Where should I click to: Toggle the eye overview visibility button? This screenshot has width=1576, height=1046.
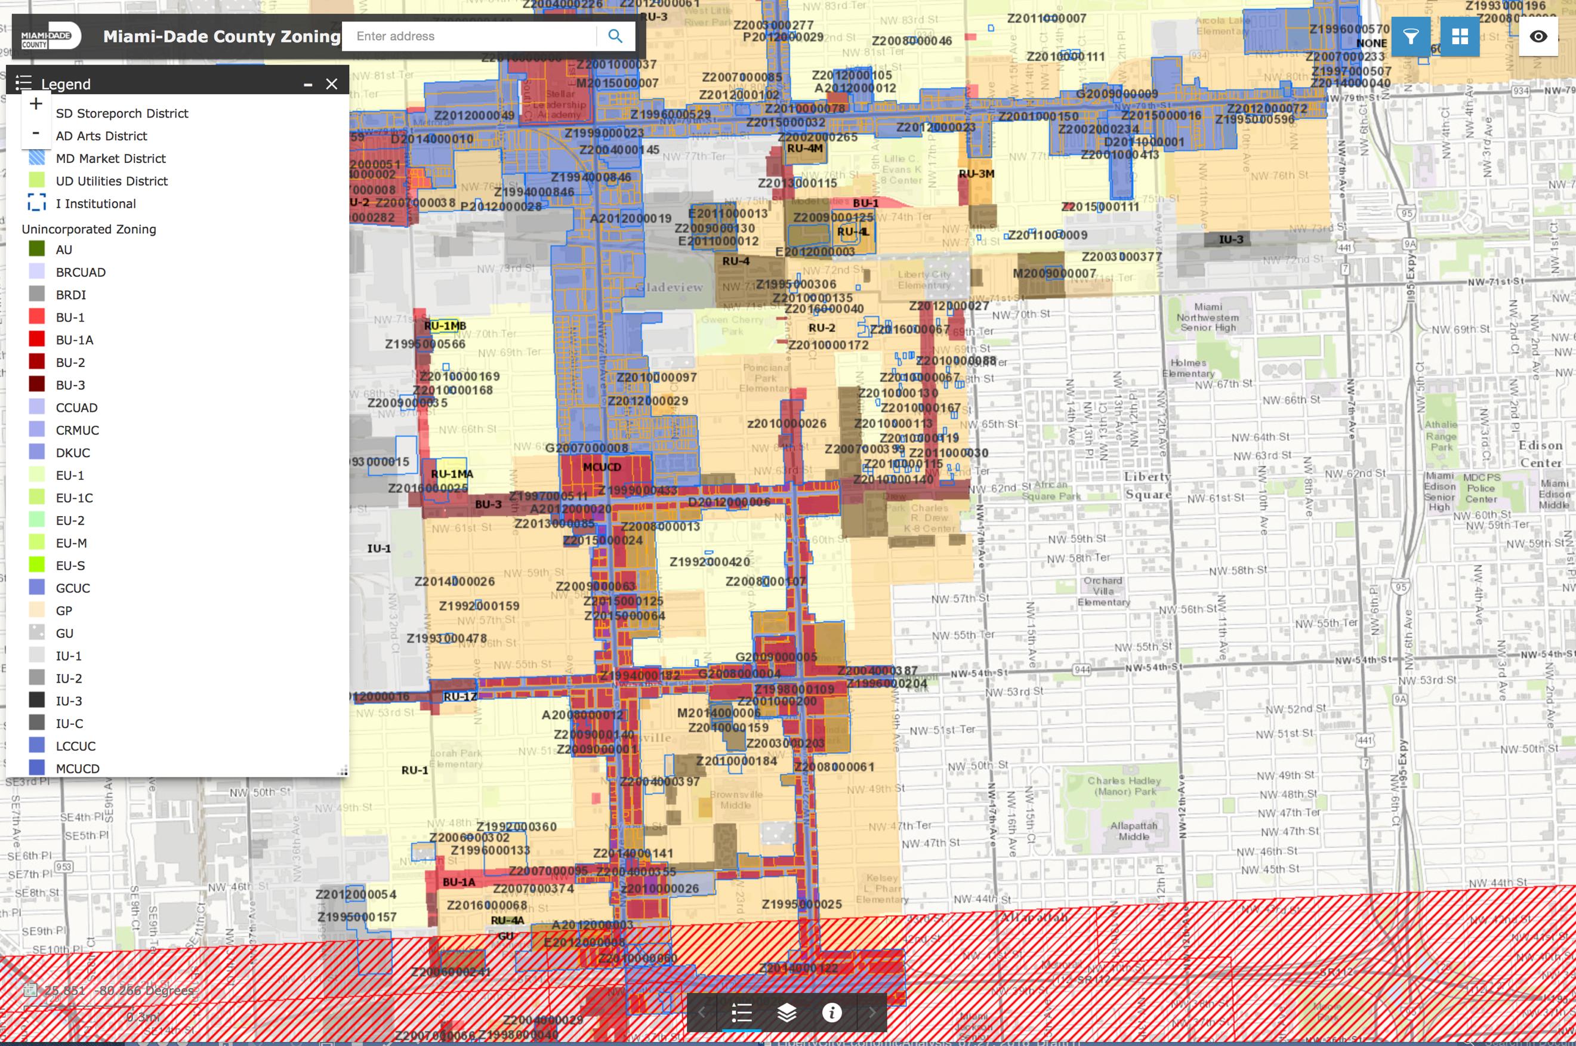(1538, 36)
